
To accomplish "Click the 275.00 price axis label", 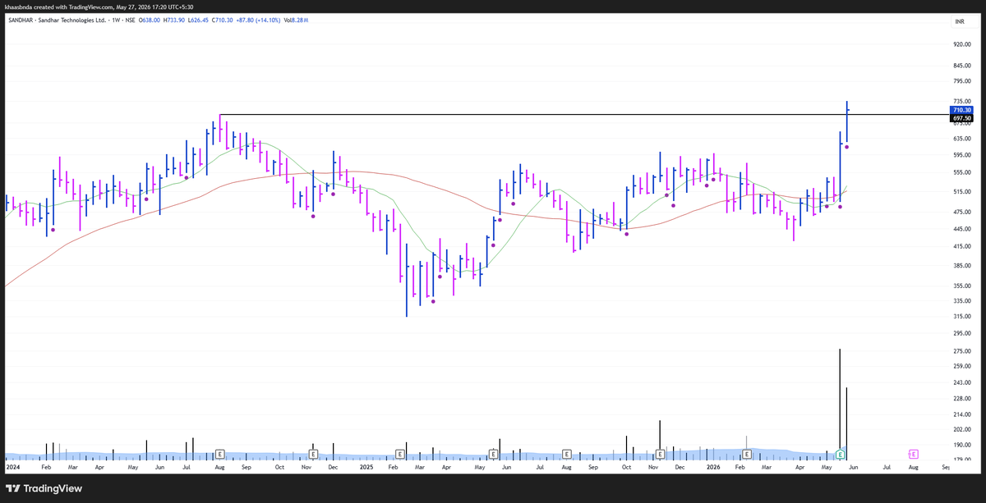I will (x=962, y=350).
